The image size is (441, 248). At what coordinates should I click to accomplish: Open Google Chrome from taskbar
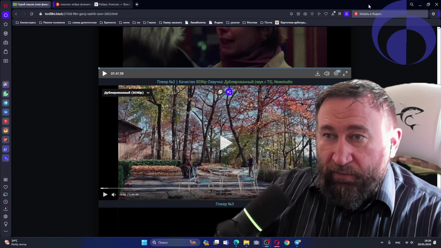(287, 242)
